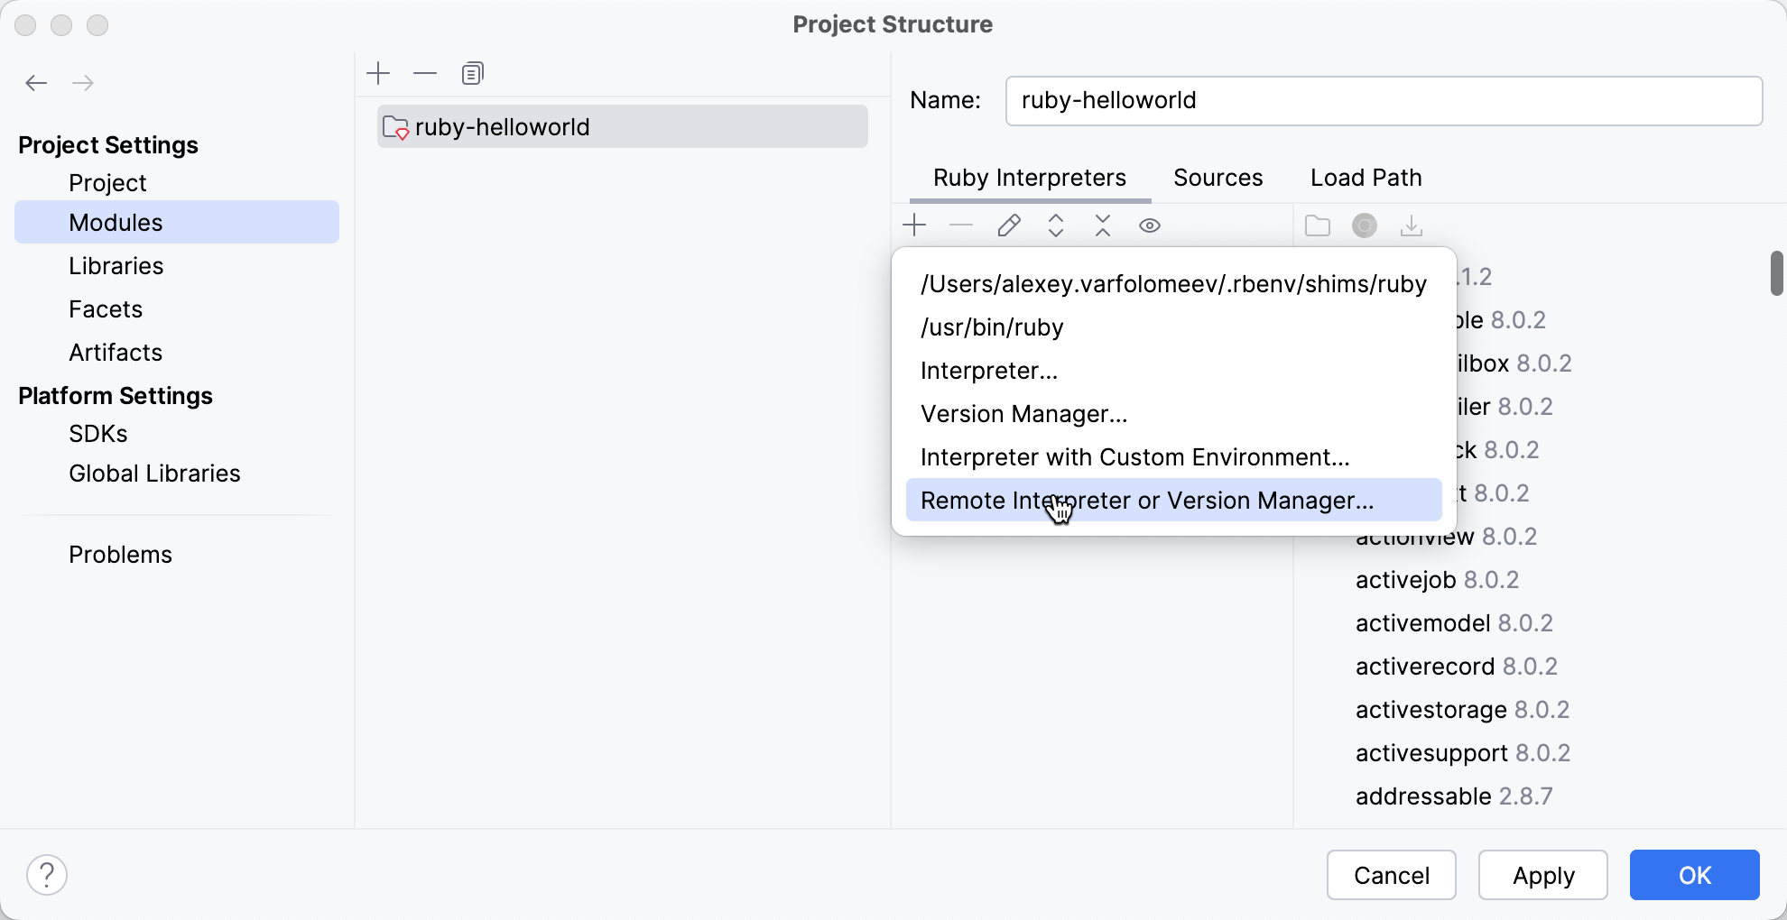
Task: Click the module Name input field
Action: (1384, 100)
